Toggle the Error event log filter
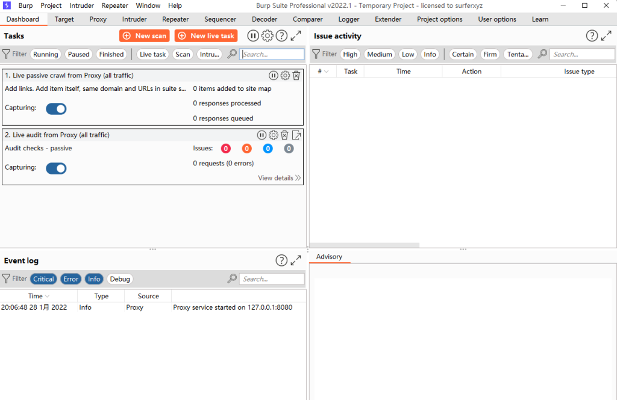The width and height of the screenshot is (617, 400). coord(71,279)
